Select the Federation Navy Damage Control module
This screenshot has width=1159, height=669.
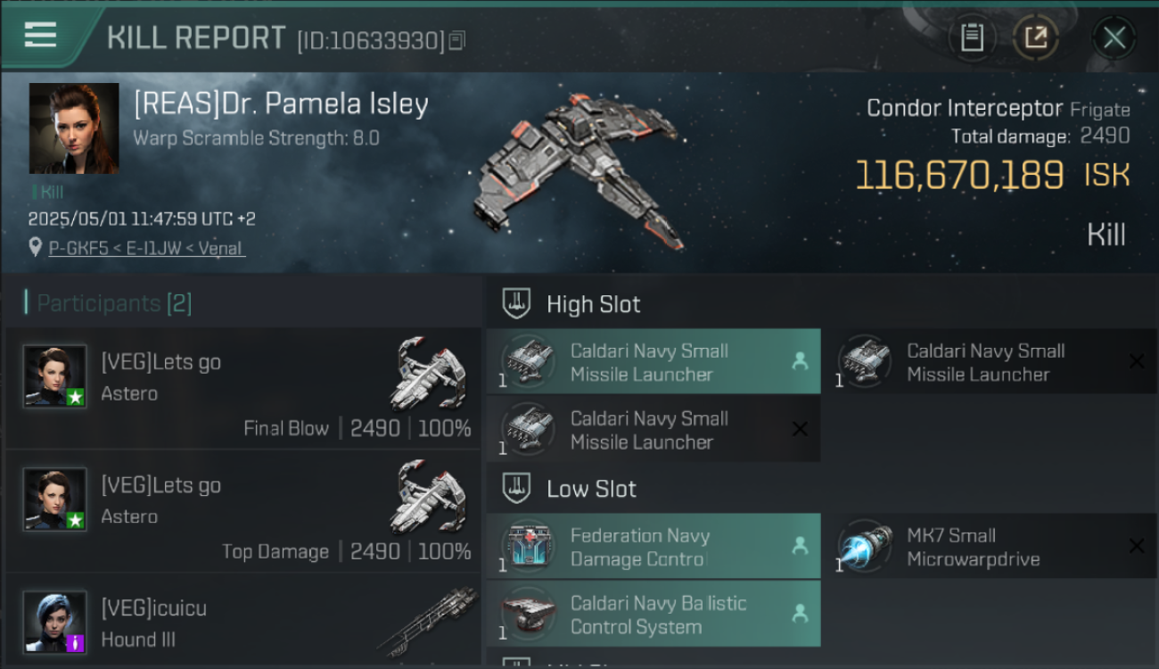653,547
